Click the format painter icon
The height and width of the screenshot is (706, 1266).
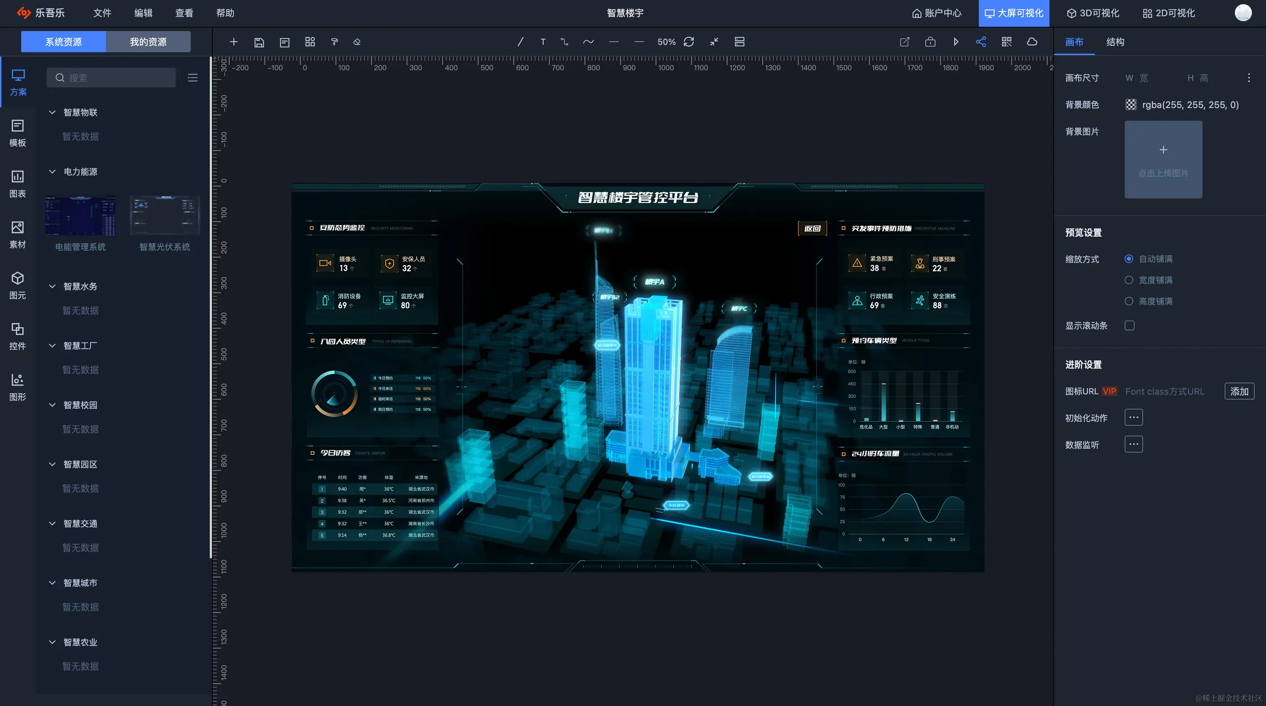[x=334, y=42]
